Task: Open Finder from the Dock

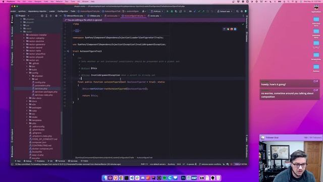Action: pyautogui.click(x=105, y=178)
